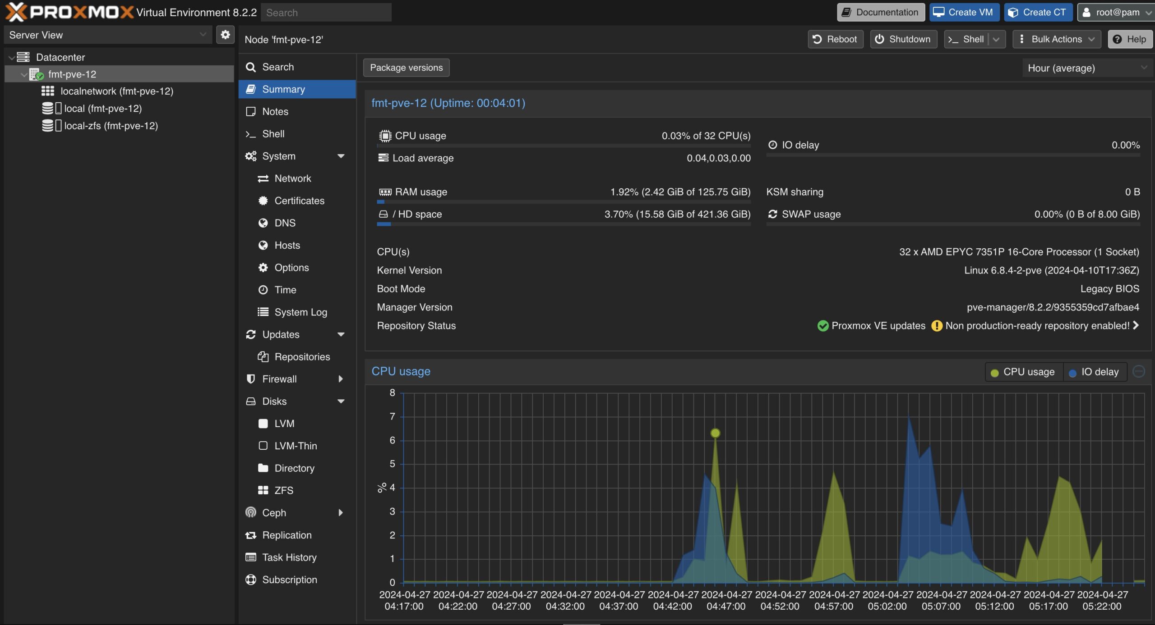Open Subscription via its lifebuoy icon

tap(251, 579)
